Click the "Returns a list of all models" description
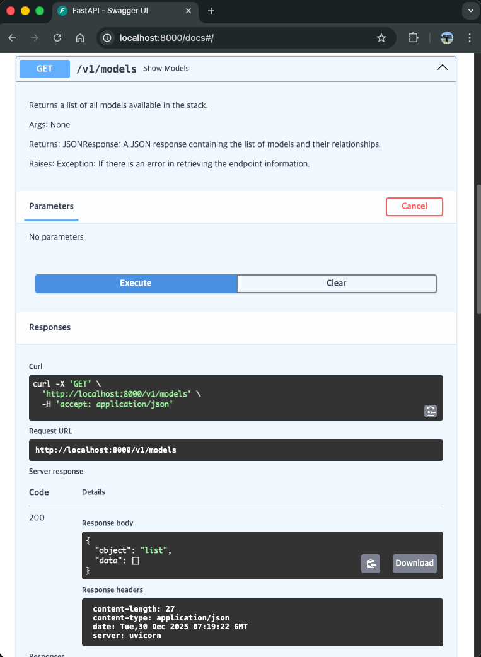The image size is (481, 657). [118, 105]
